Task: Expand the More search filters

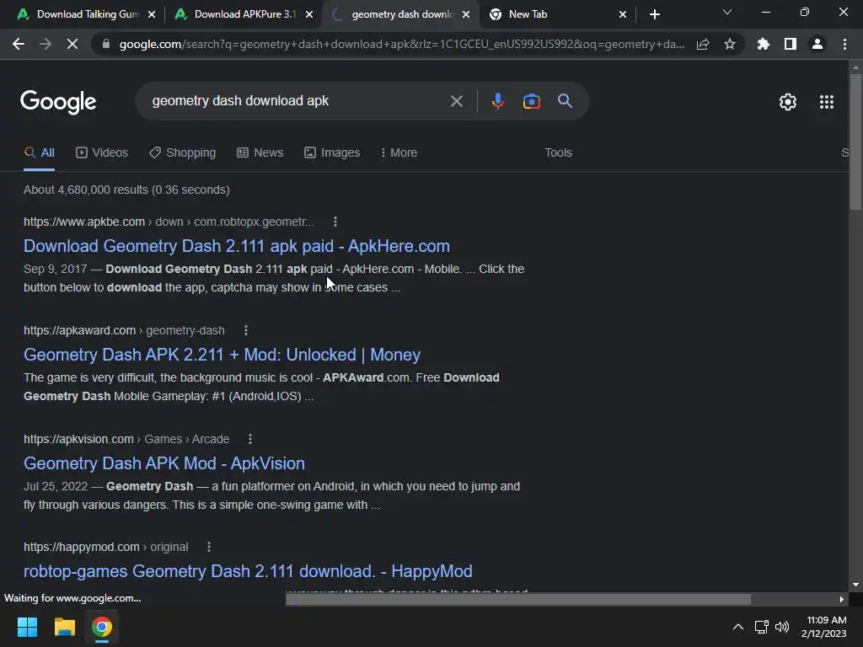Action: 399,153
